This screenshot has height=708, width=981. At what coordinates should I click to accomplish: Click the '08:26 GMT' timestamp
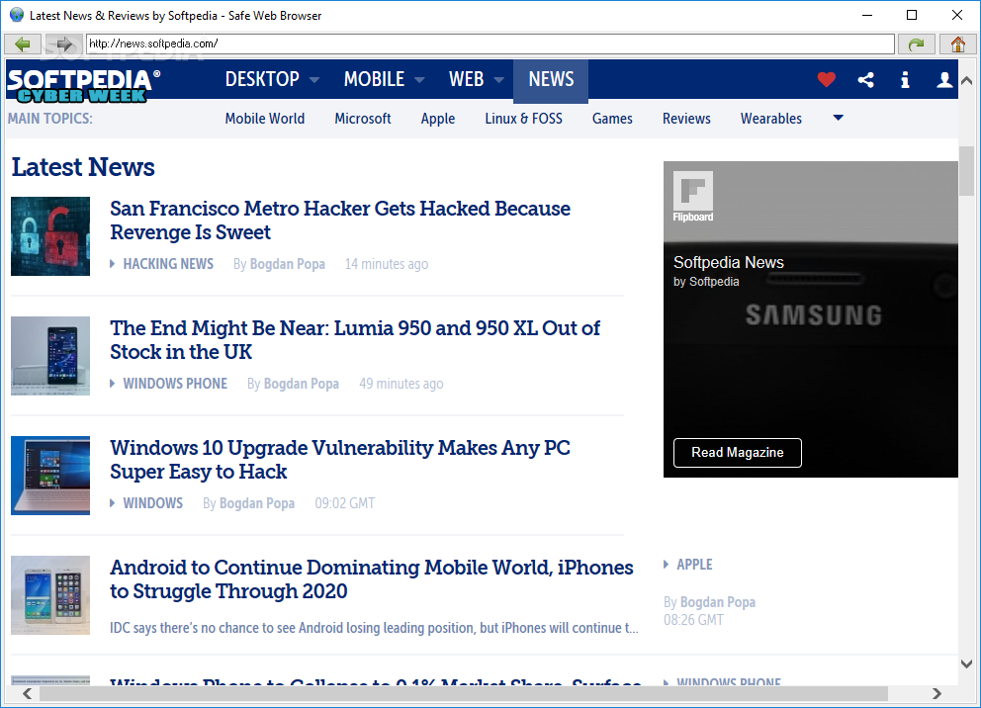click(693, 620)
